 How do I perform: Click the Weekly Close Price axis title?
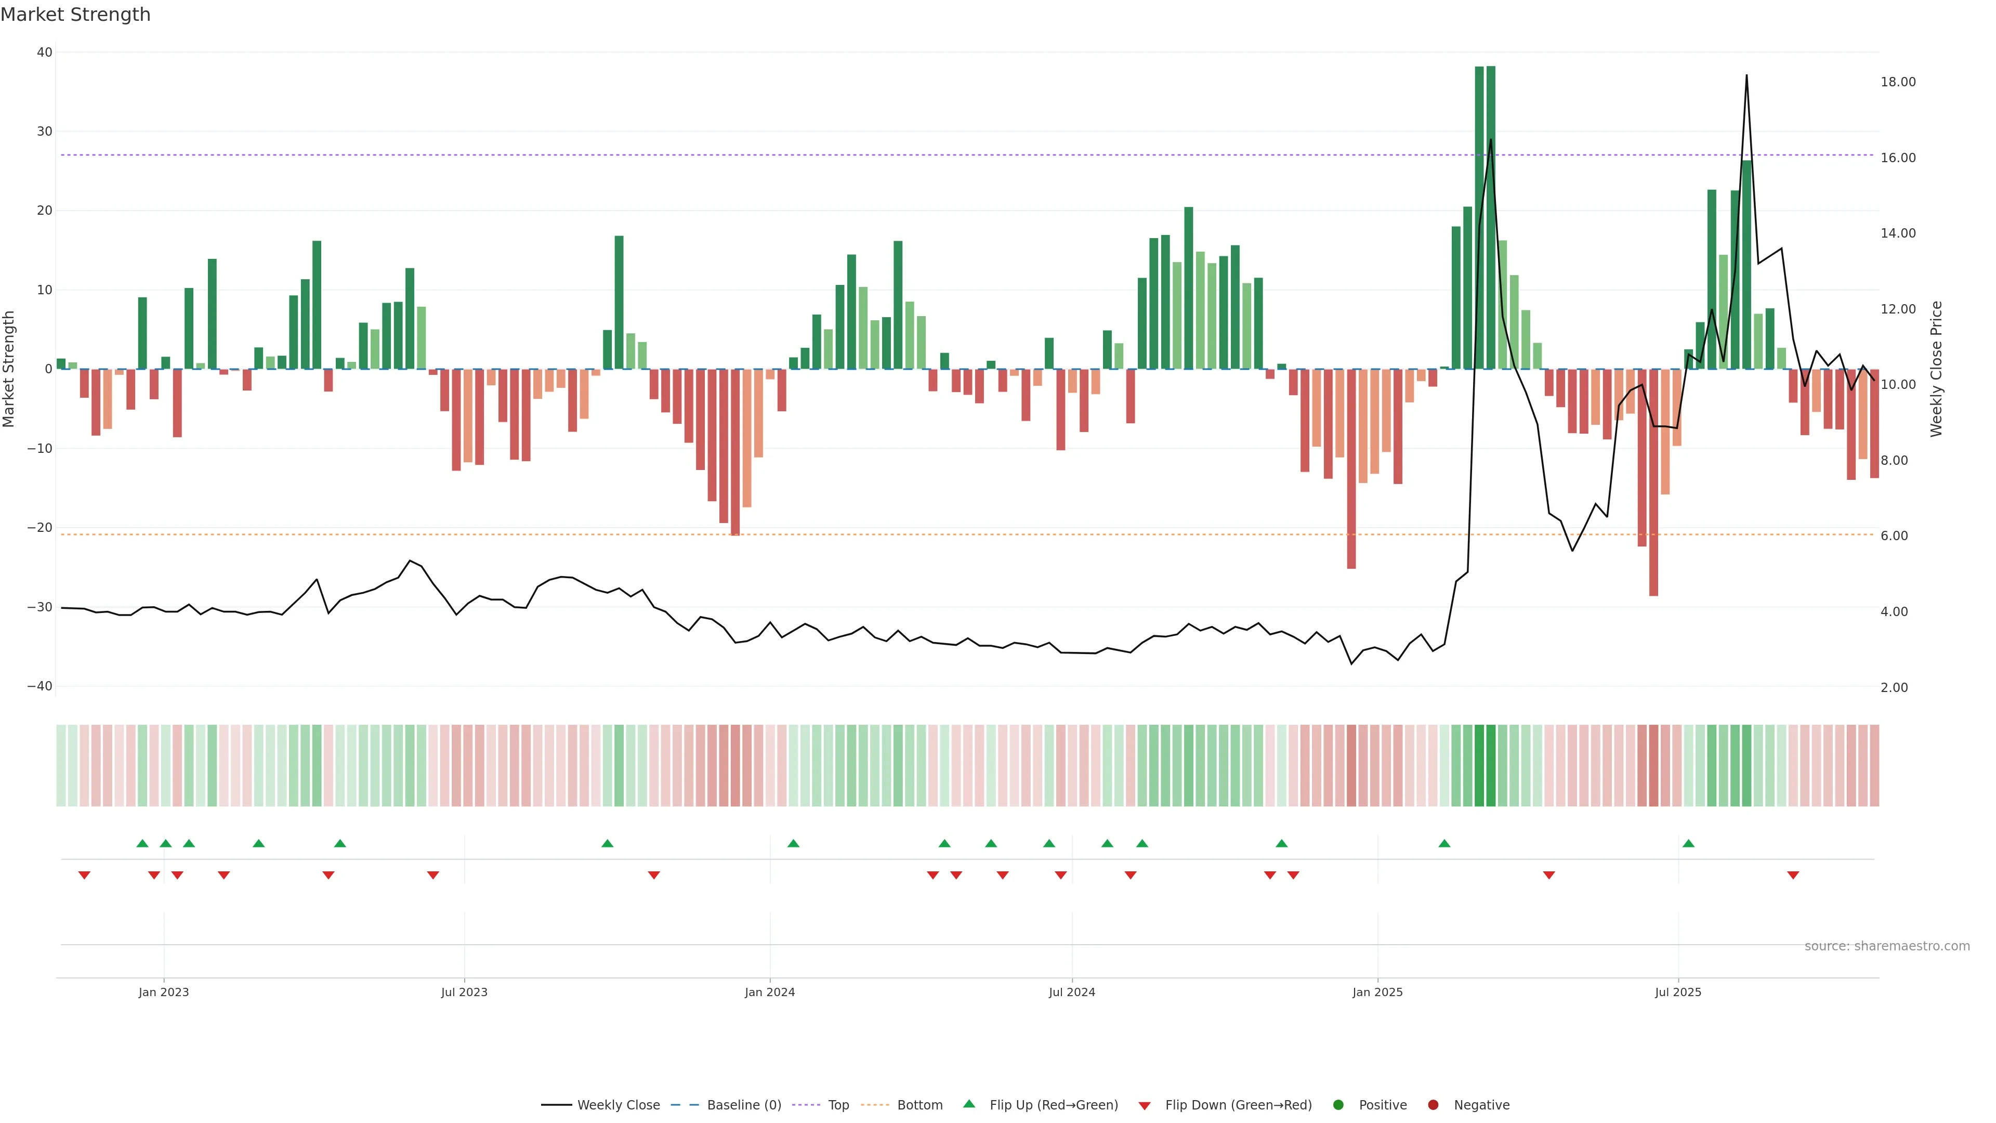click(1936, 369)
